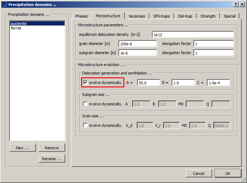Click subgrain size A field
247x183 pixels.
(x=141, y=104)
